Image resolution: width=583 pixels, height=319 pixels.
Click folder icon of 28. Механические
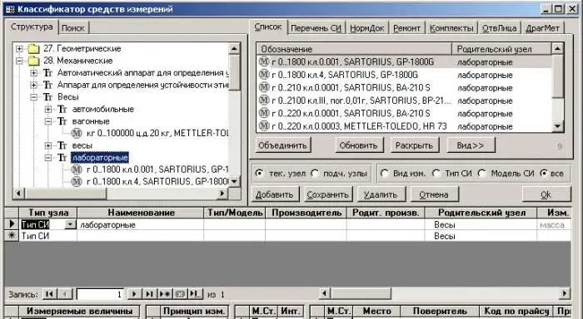[x=34, y=61]
